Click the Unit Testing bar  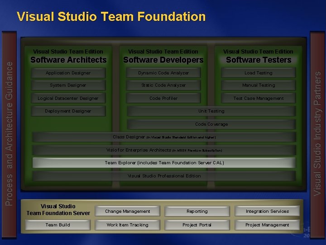click(211, 111)
